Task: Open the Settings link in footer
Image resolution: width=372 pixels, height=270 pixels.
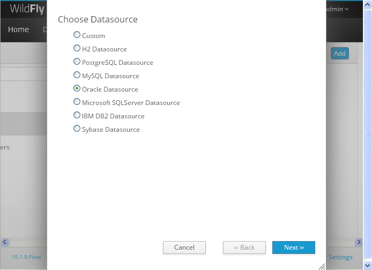Action: pos(340,257)
